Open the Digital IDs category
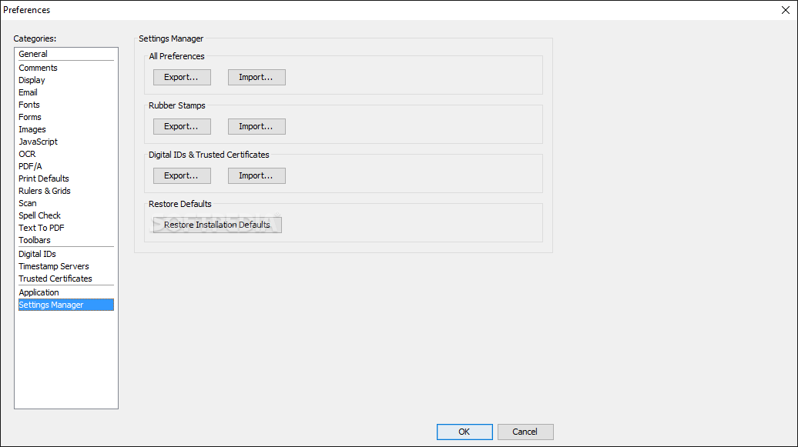The height and width of the screenshot is (447, 798). coord(66,254)
